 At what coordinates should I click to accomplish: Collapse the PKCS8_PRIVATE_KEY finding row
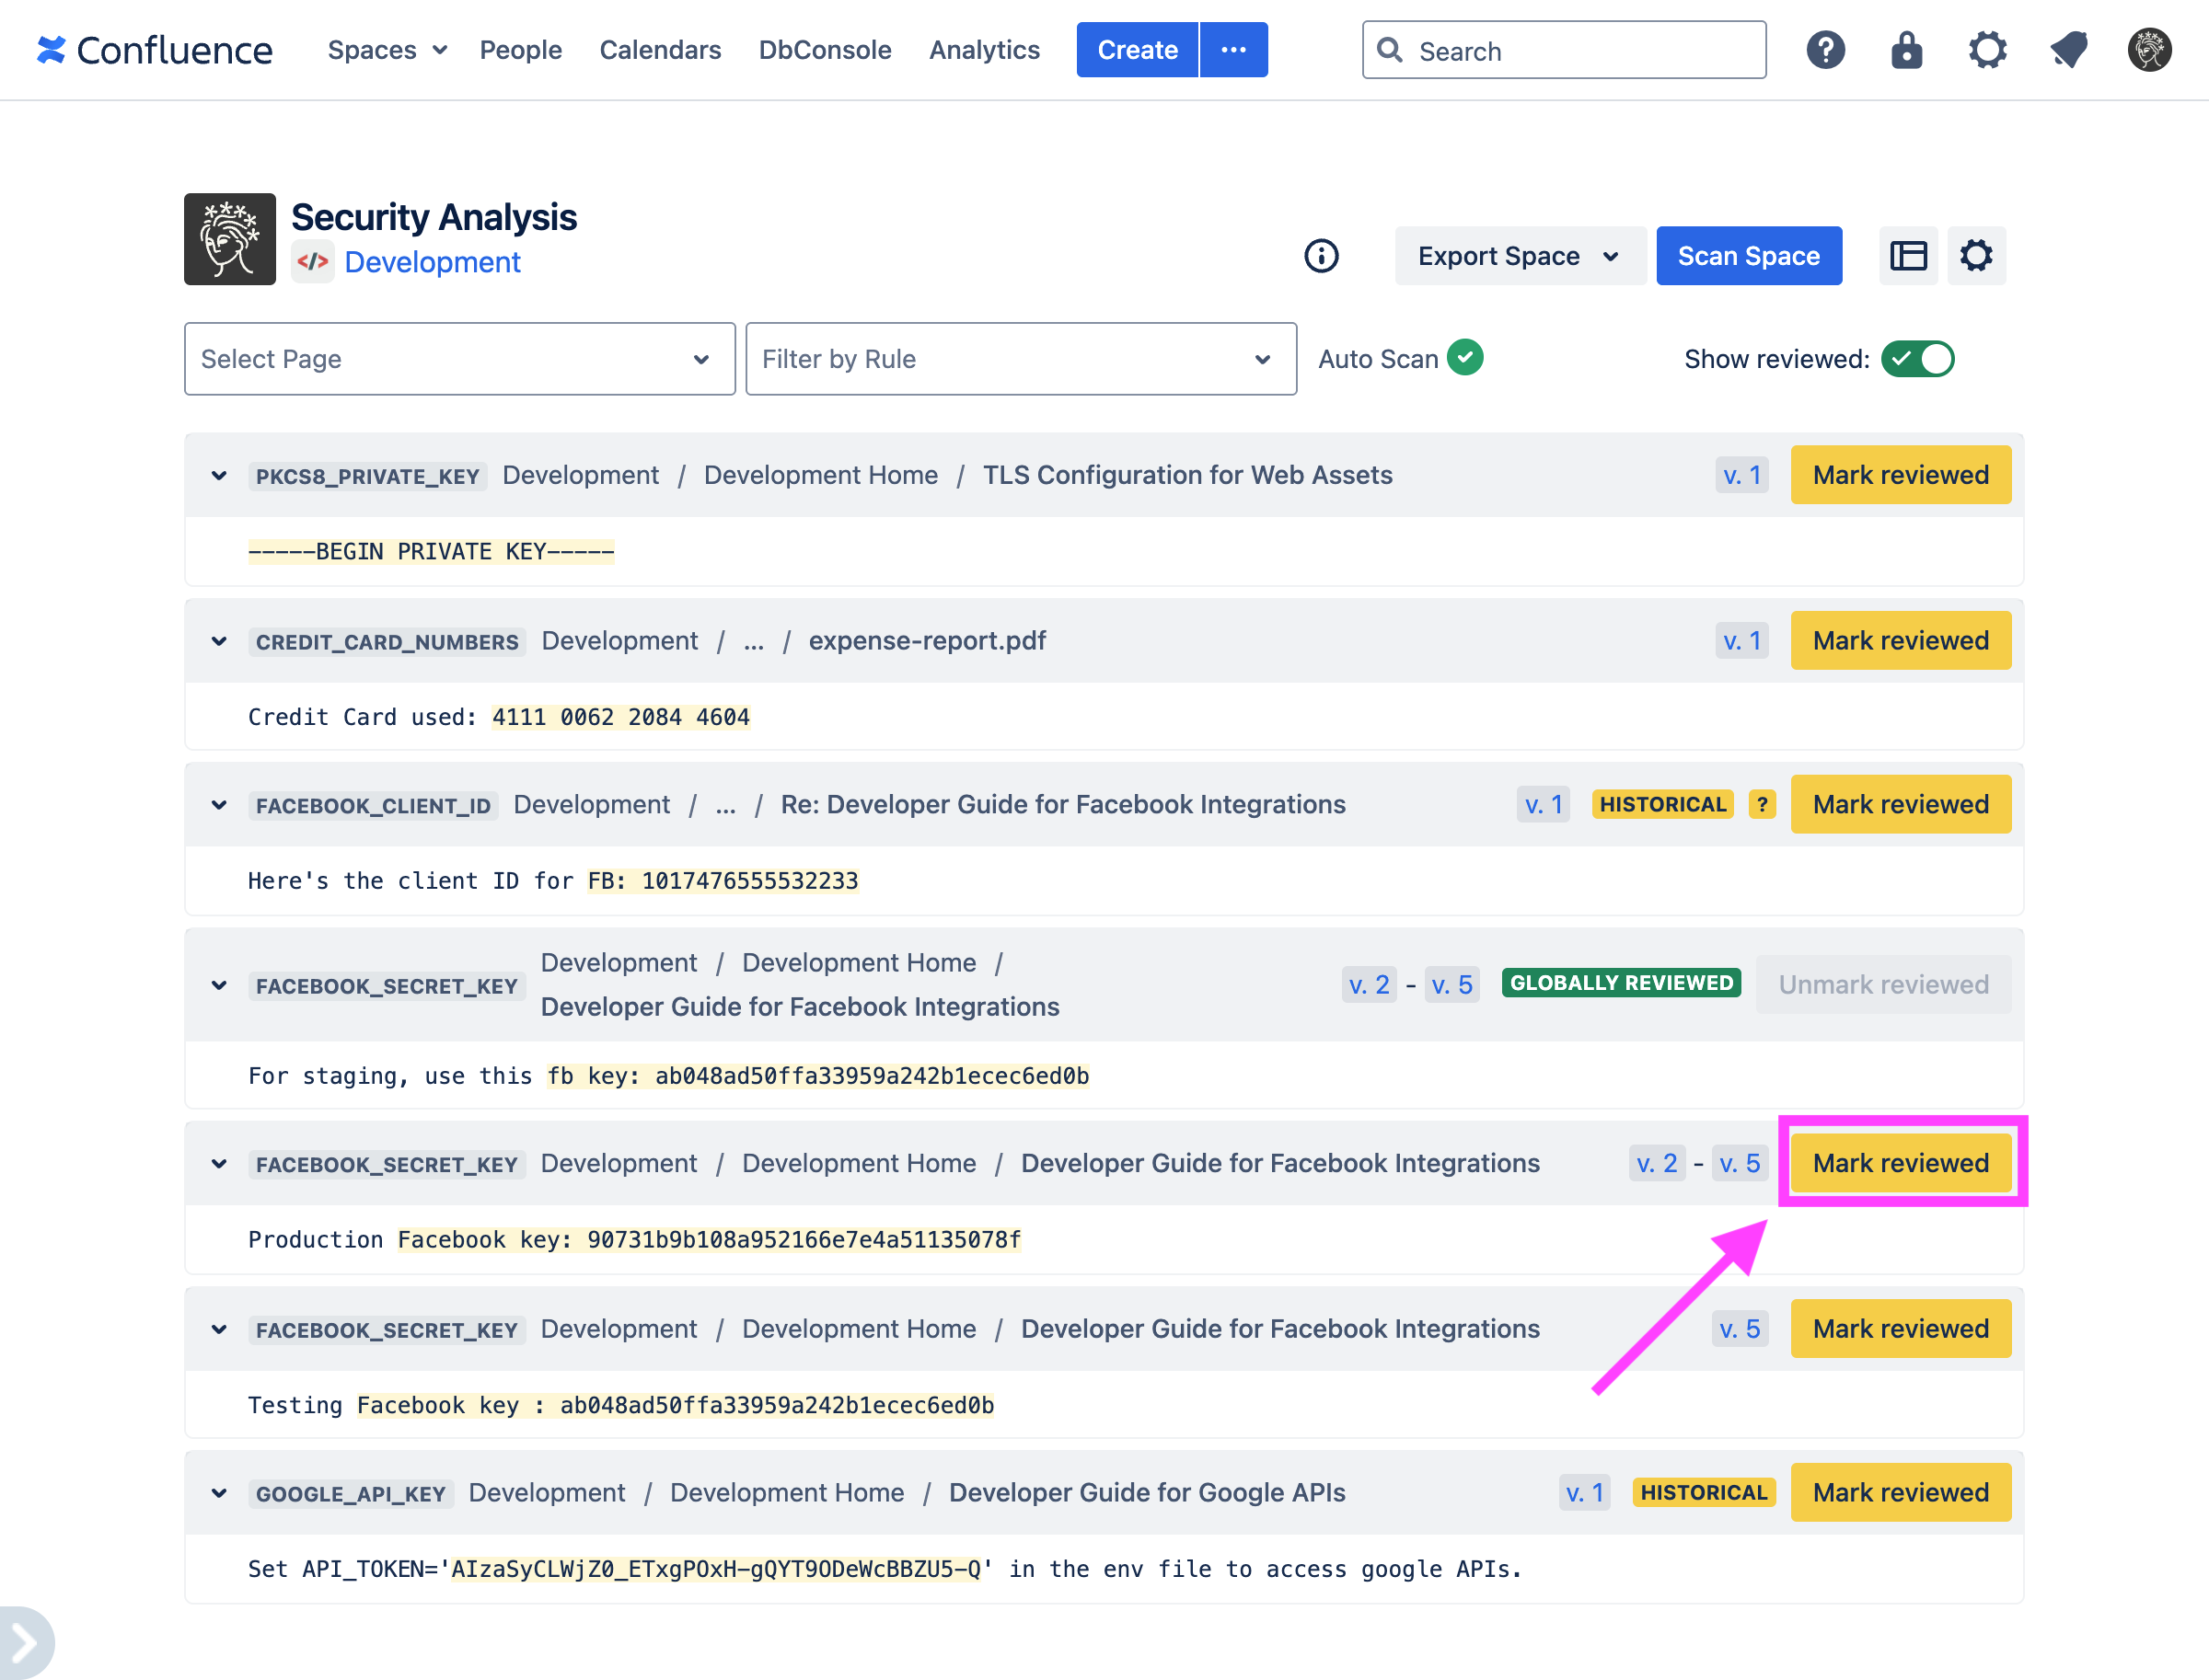tap(219, 476)
